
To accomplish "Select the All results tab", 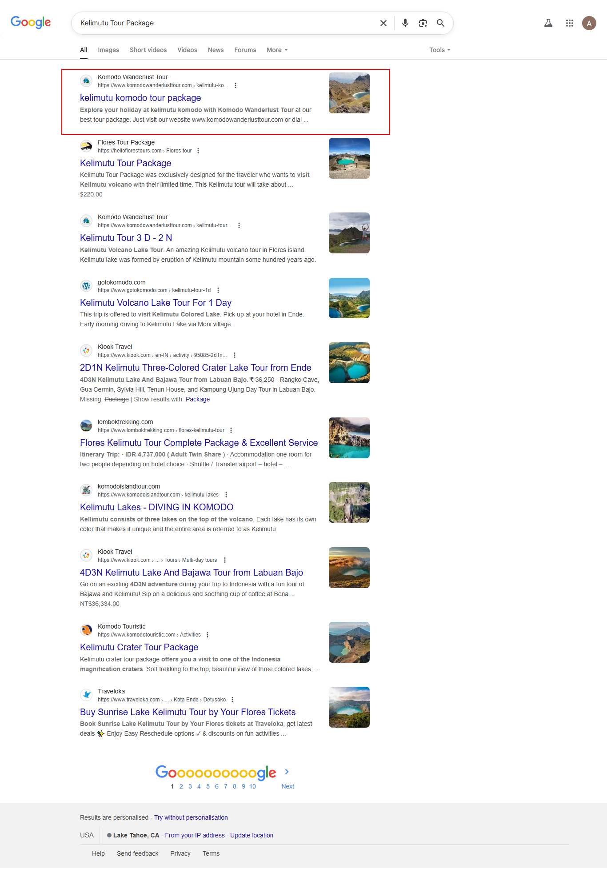I will click(x=84, y=50).
